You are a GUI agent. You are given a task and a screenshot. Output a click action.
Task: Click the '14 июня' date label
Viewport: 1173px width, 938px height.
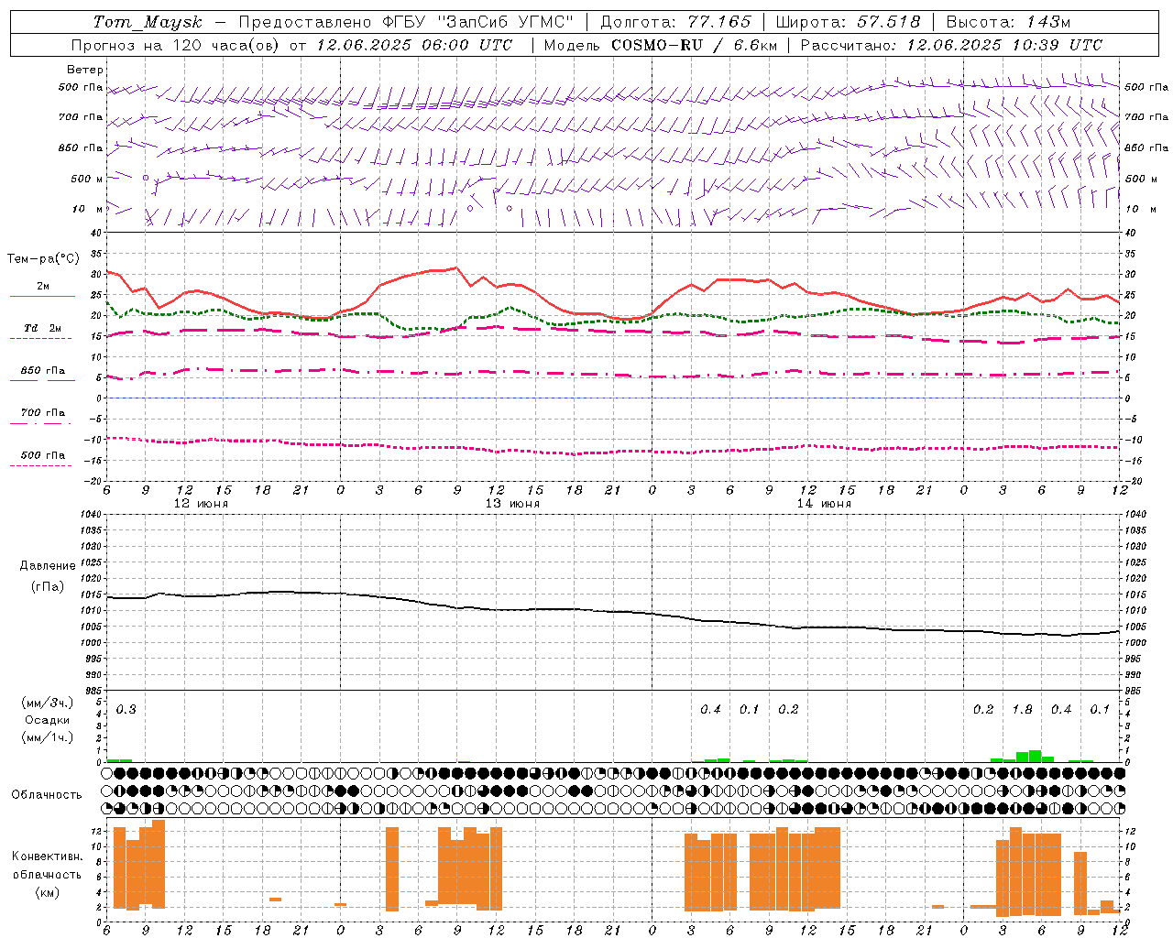(x=824, y=503)
